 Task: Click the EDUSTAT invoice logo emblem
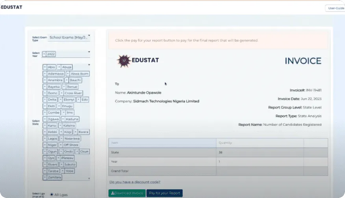coord(124,61)
